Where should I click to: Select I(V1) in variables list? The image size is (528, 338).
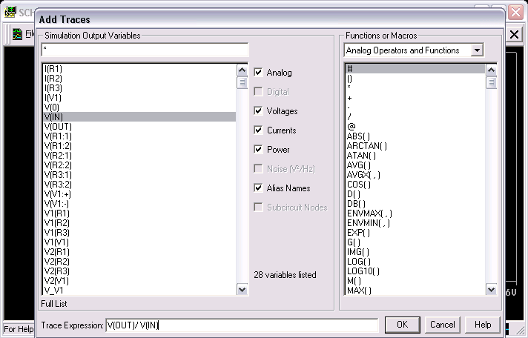tap(139, 98)
